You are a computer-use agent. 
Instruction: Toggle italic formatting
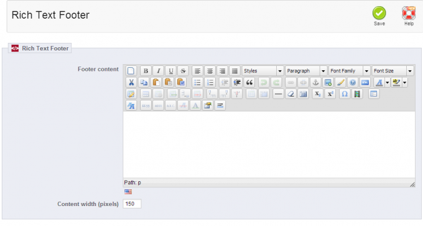coord(159,71)
